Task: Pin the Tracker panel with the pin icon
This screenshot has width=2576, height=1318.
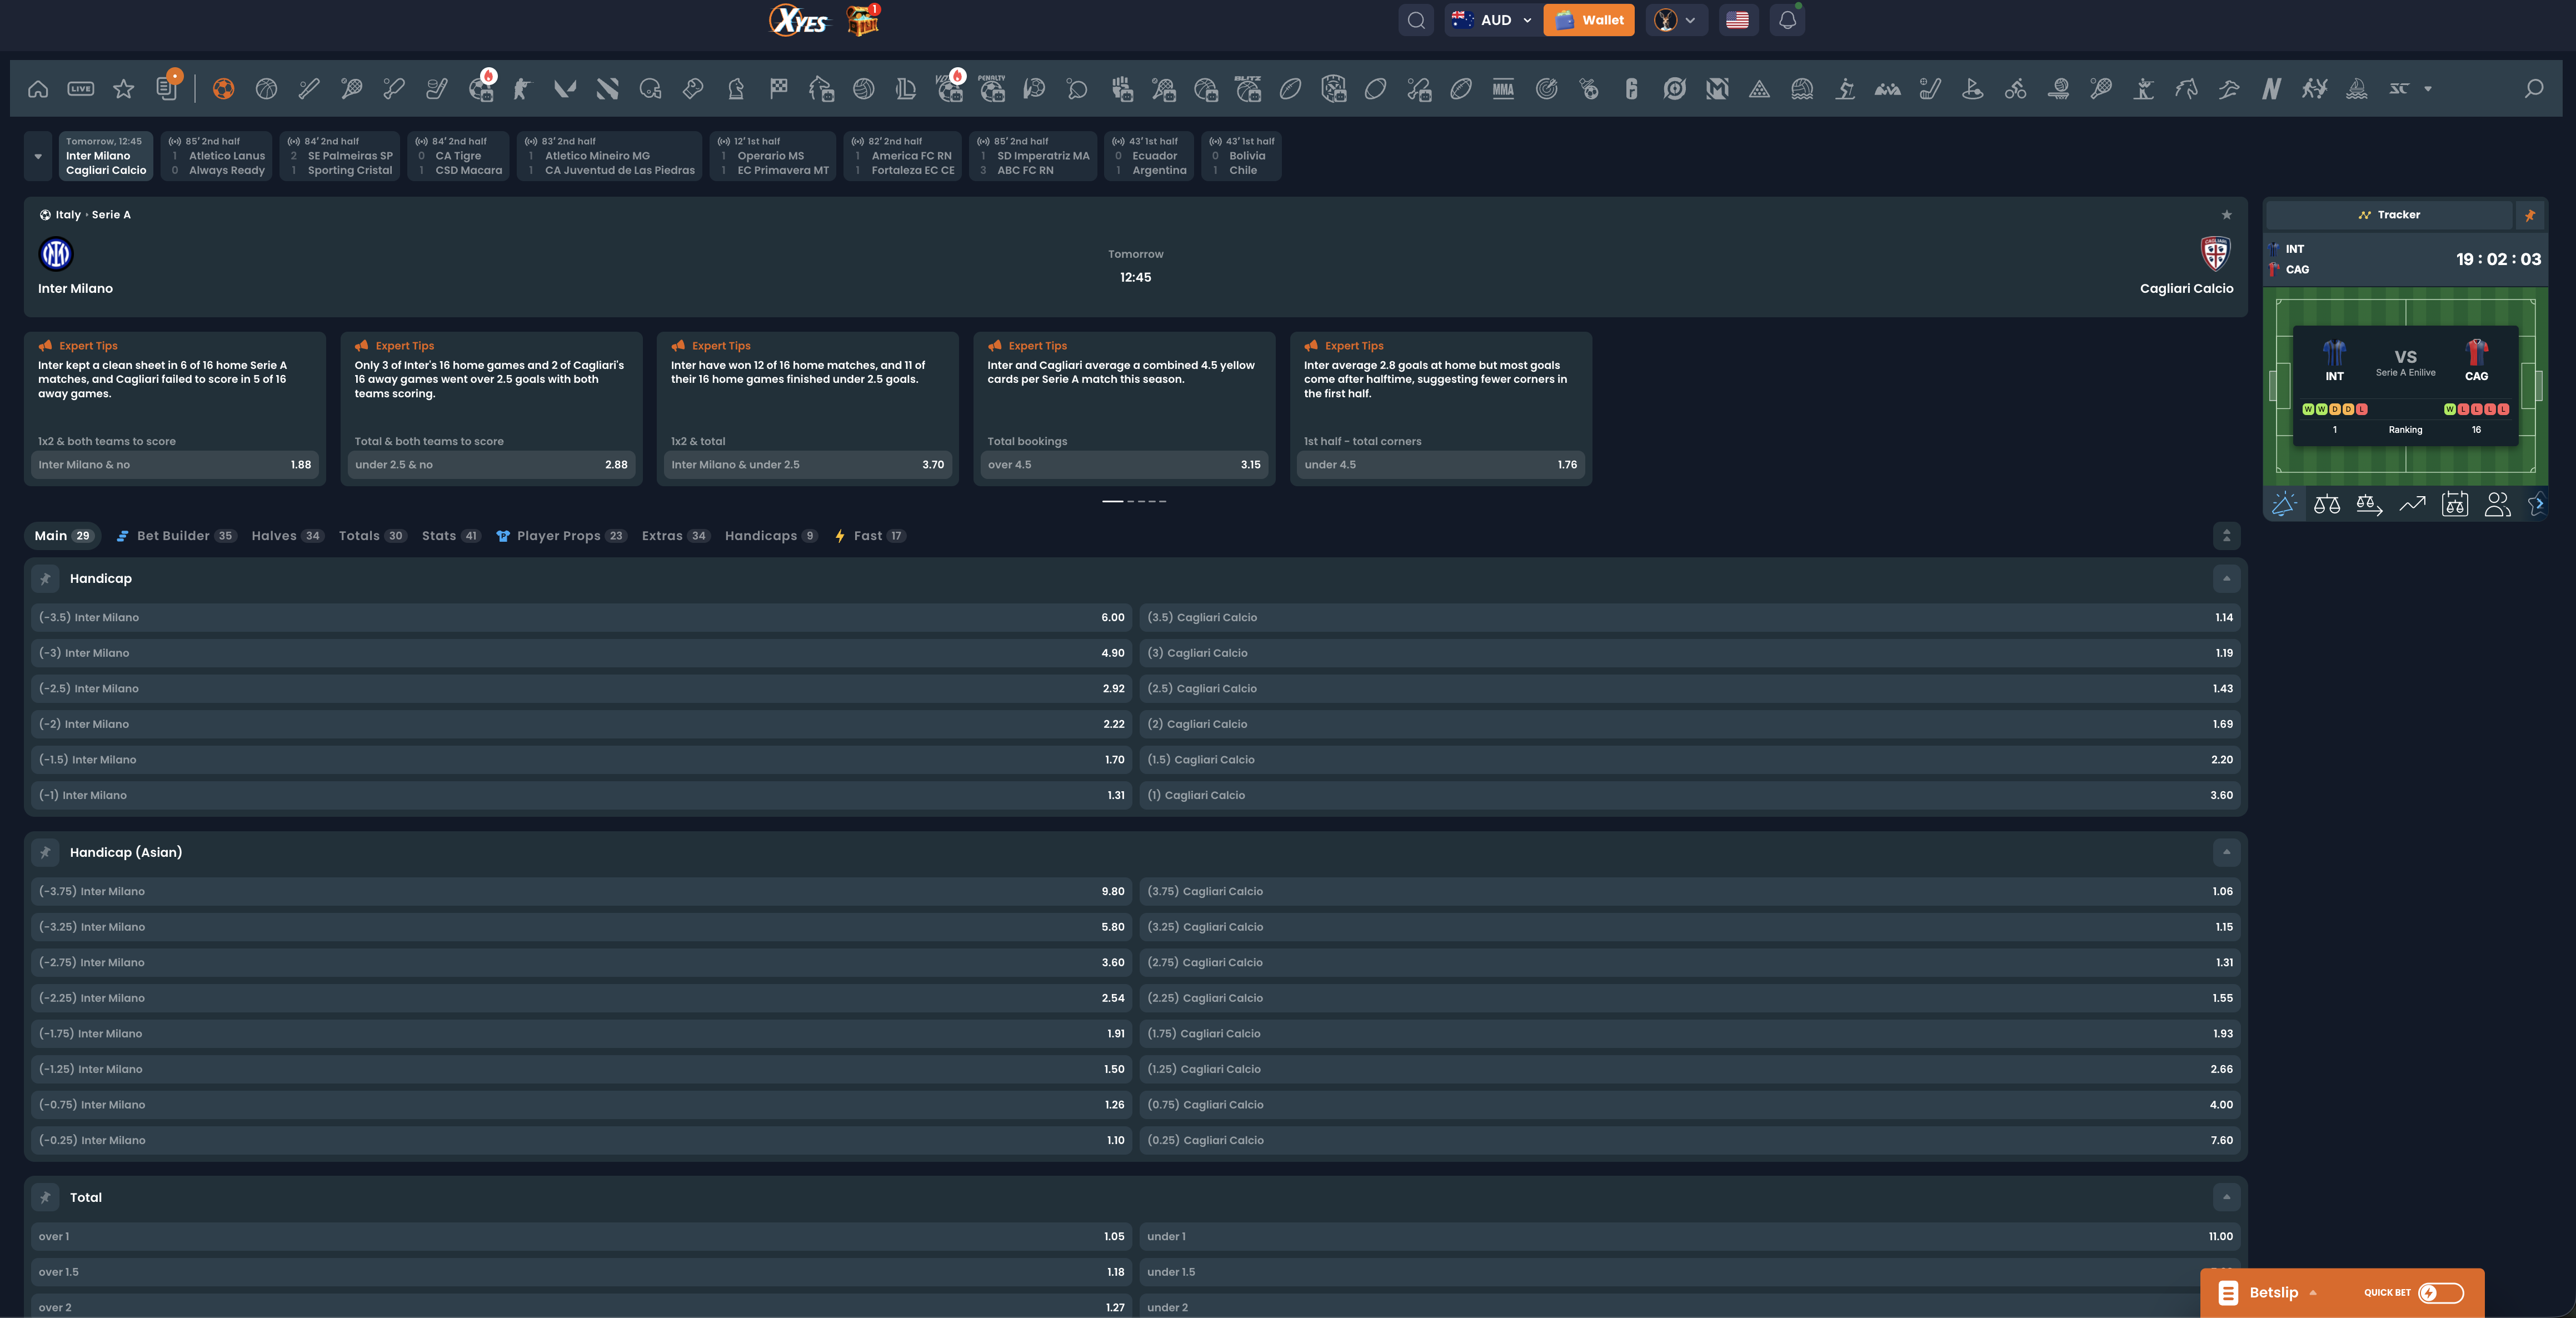Action: coord(2530,215)
